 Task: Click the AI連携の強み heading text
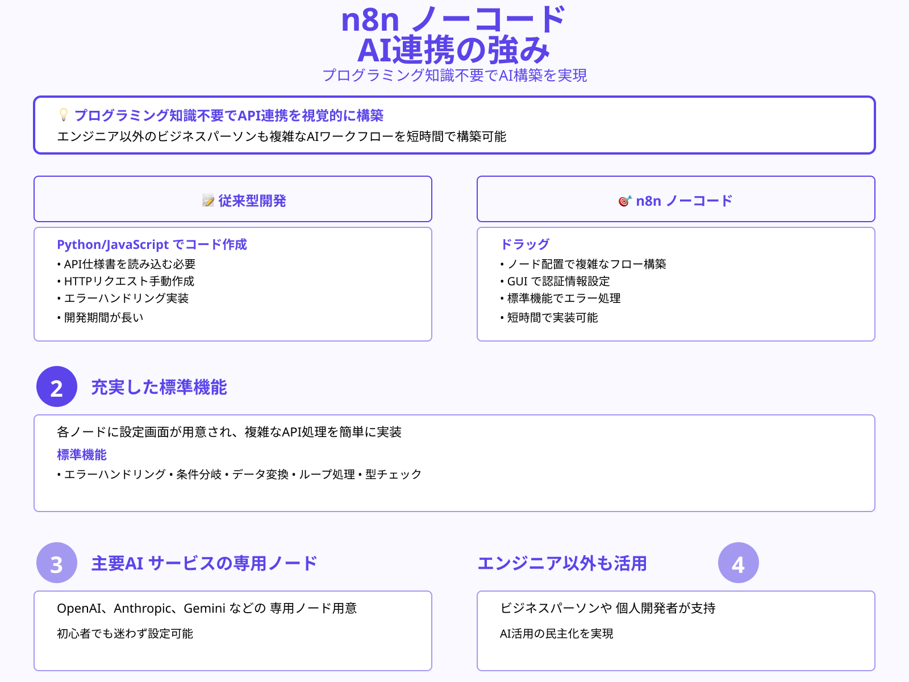[x=454, y=52]
